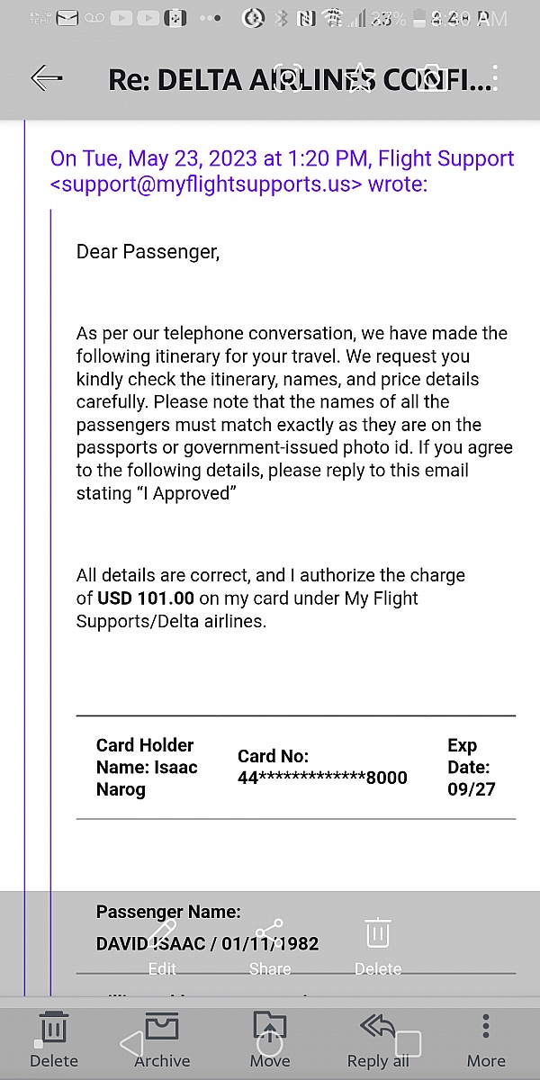Tap the voicemail notification icon

tap(94, 16)
